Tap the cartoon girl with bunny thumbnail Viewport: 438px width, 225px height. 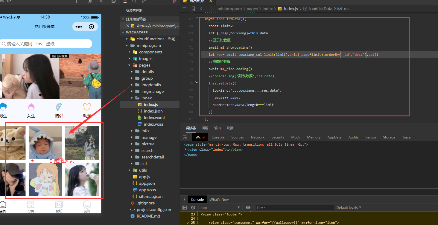(x=45, y=179)
